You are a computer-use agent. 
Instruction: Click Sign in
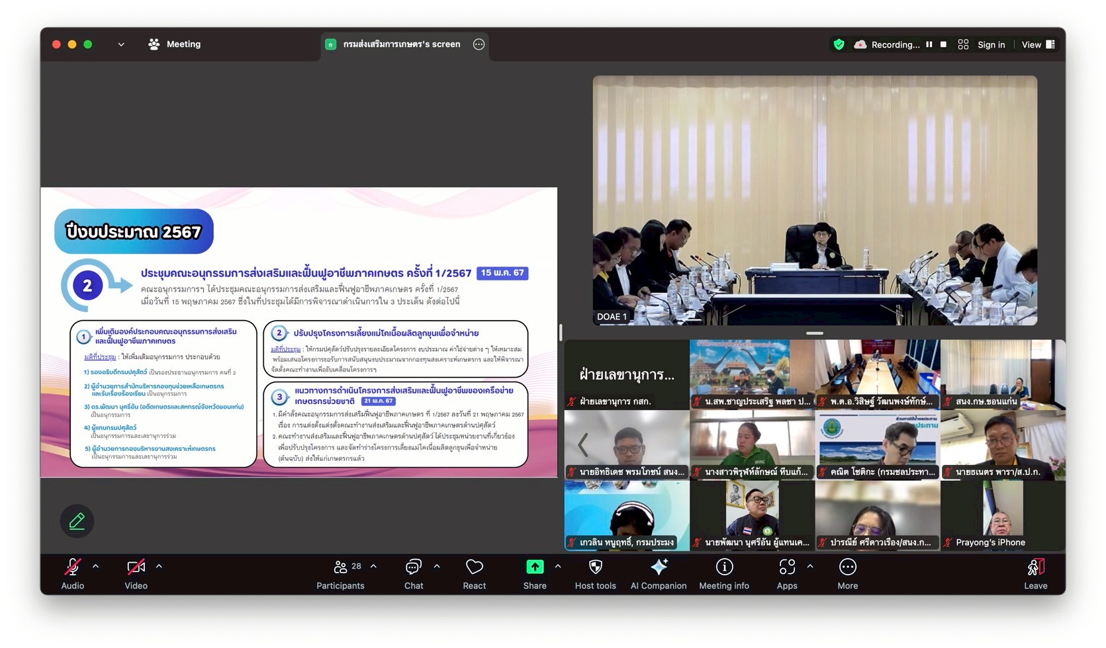[991, 44]
